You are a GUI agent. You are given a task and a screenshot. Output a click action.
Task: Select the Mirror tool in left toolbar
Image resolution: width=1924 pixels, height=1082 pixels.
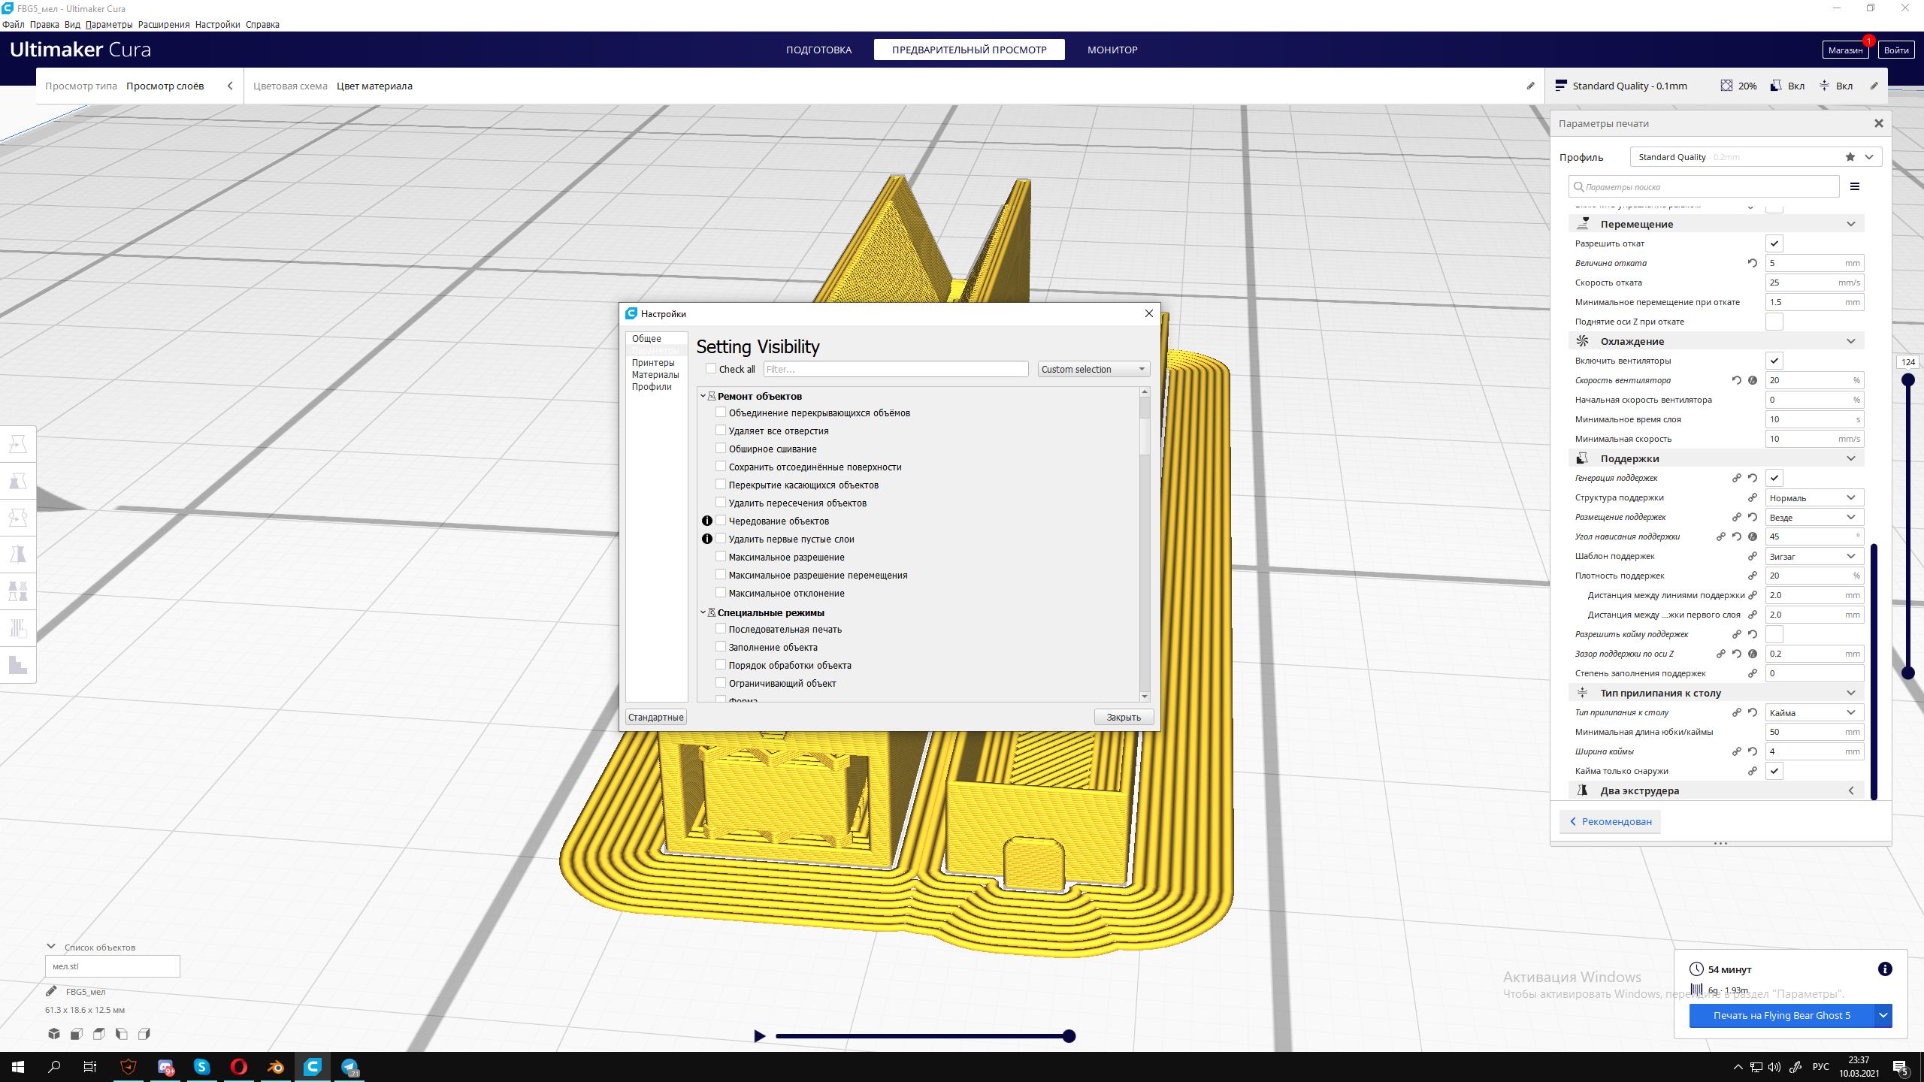(18, 555)
